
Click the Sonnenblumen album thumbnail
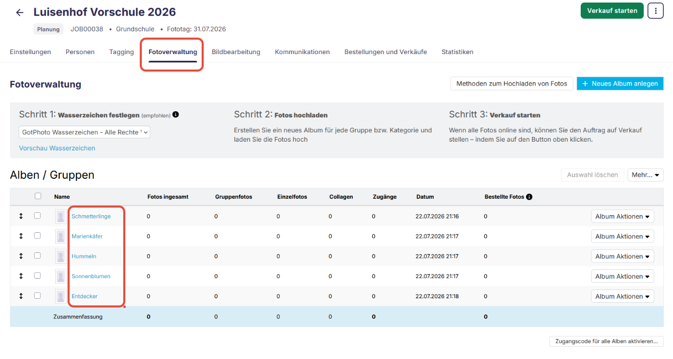pyautogui.click(x=60, y=277)
